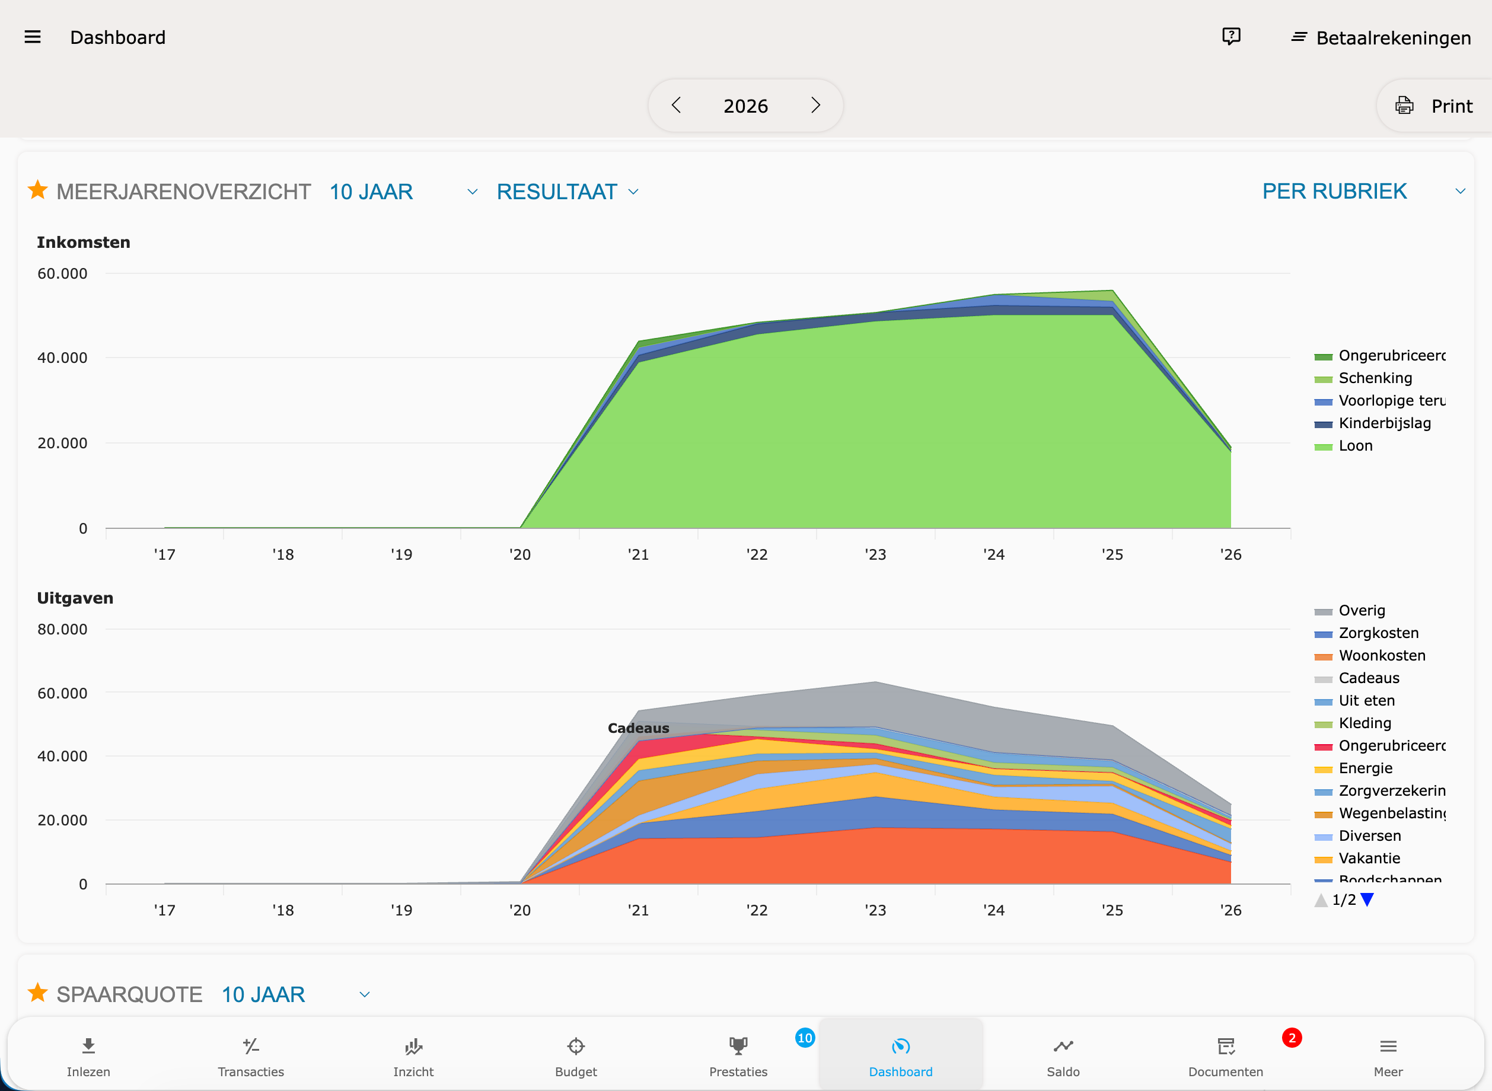Toggle Zorgkosten series in legend
Viewport: 1492px width, 1091px height.
(1366, 633)
